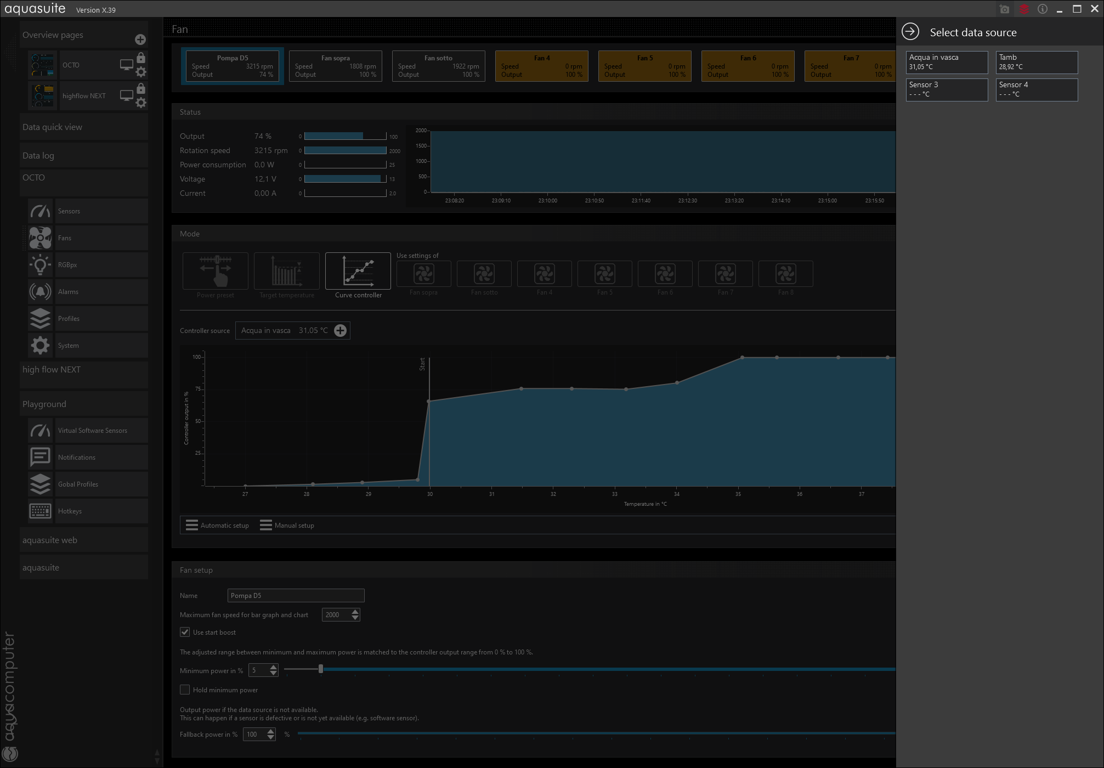Image resolution: width=1104 pixels, height=768 pixels.
Task: Click the red globe icon in title bar
Action: [x=1024, y=9]
